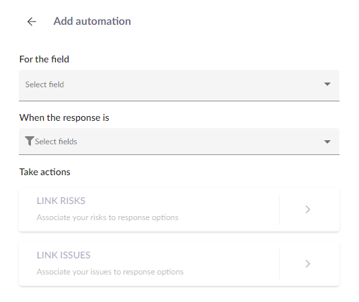Select the LINK RISKS action card

pos(179,209)
